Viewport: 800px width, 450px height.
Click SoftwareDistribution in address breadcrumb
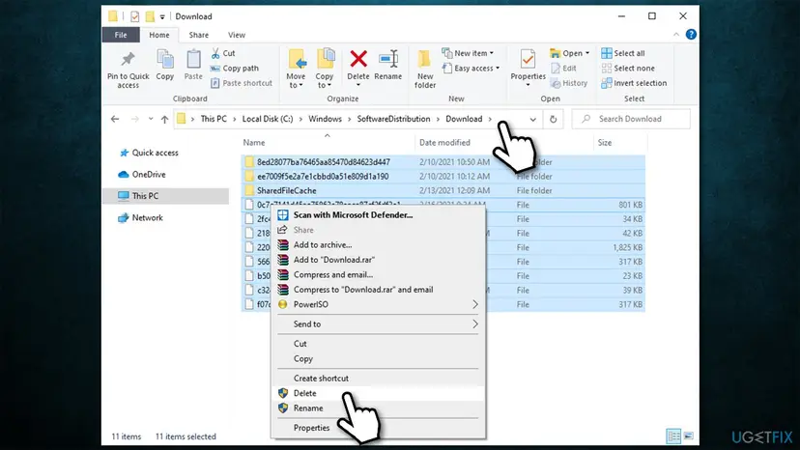(x=393, y=119)
